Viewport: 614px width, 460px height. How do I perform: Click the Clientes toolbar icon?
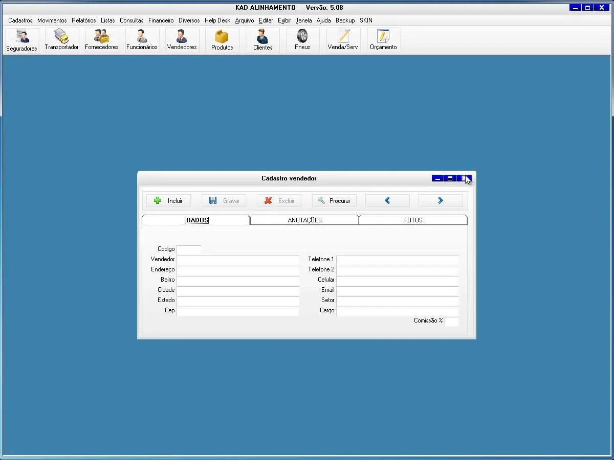click(262, 40)
